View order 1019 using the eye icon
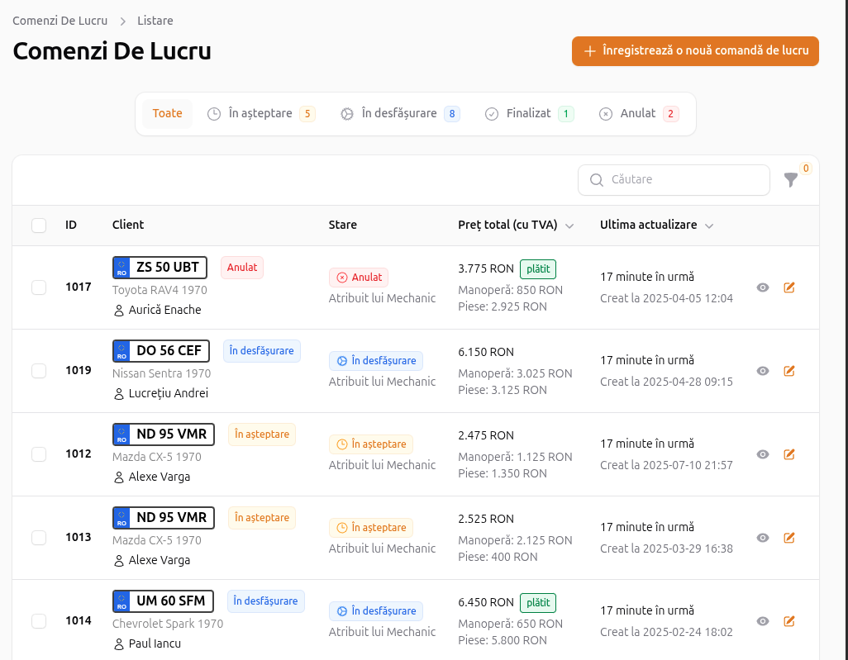This screenshot has width=848, height=660. pyautogui.click(x=763, y=371)
